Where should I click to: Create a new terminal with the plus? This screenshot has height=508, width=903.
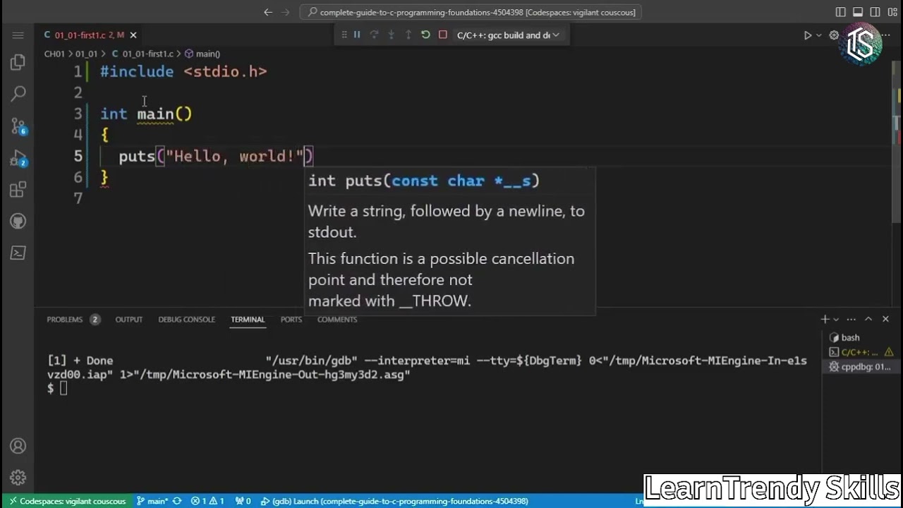(x=824, y=319)
